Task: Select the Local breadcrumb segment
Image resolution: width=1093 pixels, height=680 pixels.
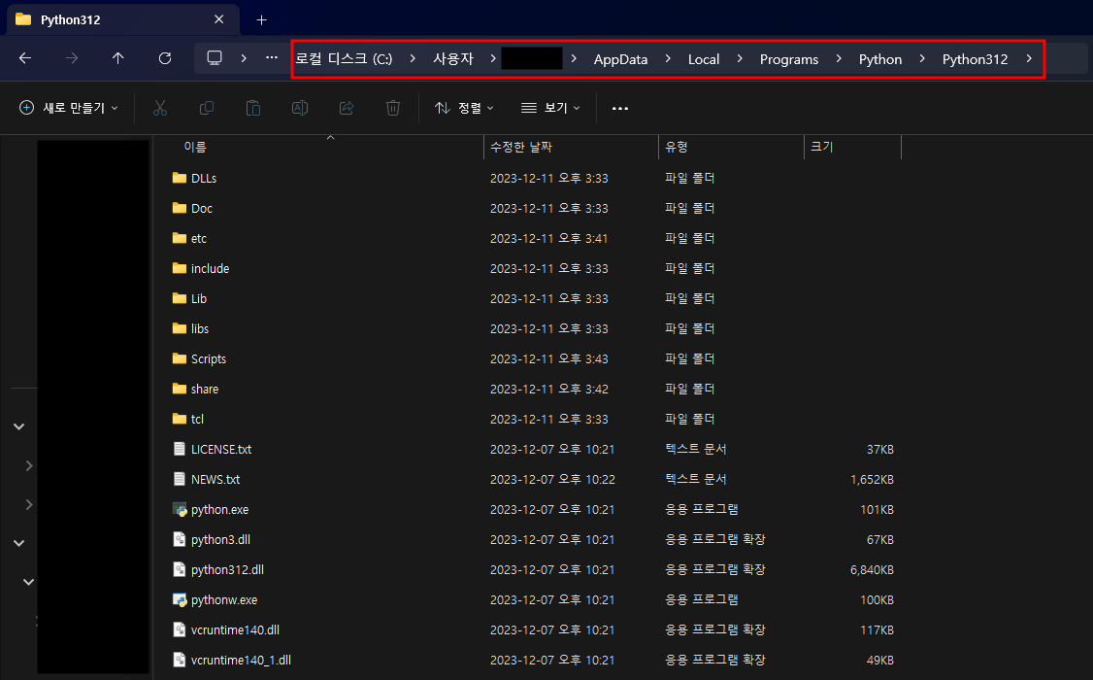Action: click(704, 60)
